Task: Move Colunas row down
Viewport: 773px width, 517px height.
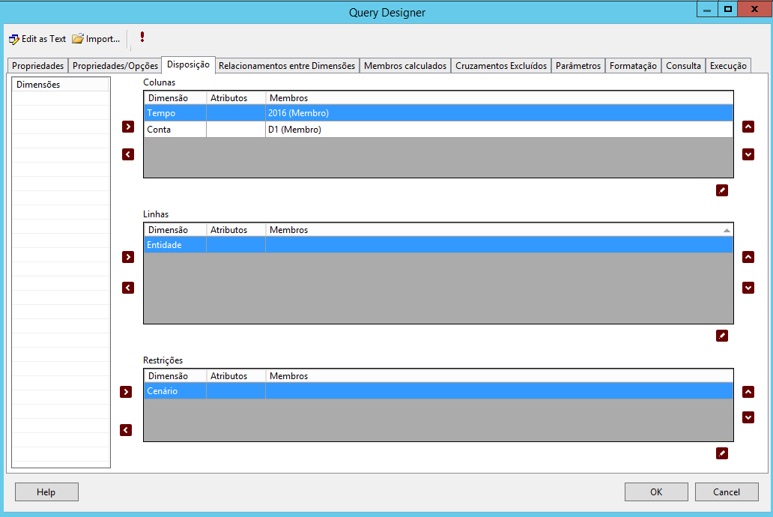Action: point(748,154)
